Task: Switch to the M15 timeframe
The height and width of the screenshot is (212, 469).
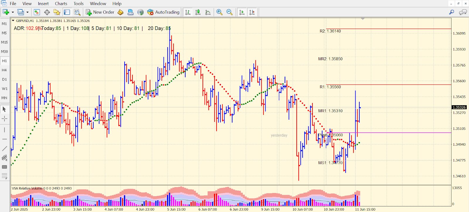Action: point(4,42)
